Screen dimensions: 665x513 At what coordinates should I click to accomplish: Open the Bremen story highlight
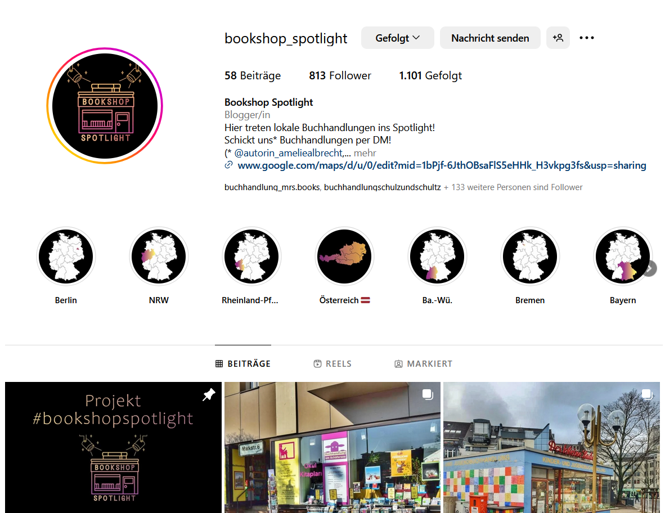[x=530, y=256]
